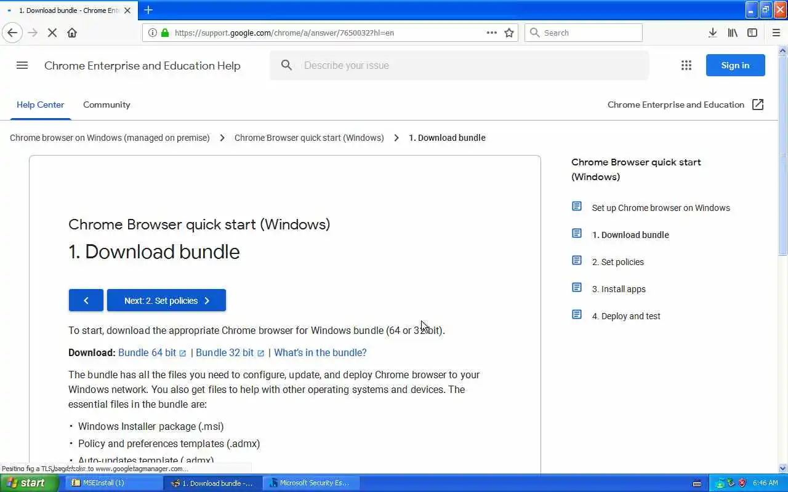The image size is (788, 492).
Task: Click the green padlock security icon
Action: 164,33
